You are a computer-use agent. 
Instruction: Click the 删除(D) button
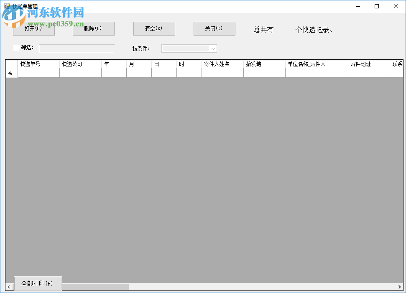coord(94,28)
